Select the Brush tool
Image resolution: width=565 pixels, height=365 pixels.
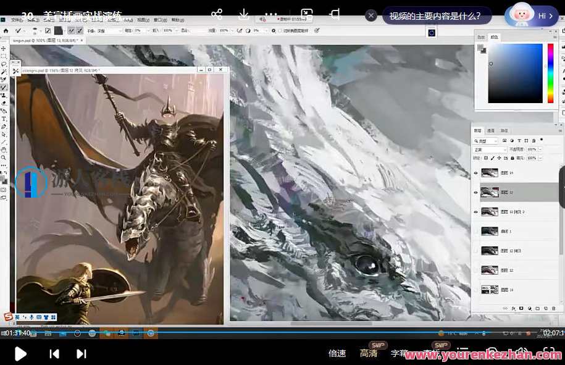[x=4, y=87]
